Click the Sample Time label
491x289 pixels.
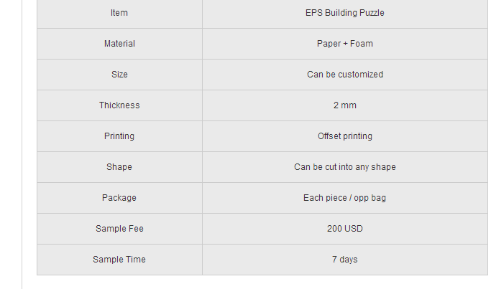119,260
